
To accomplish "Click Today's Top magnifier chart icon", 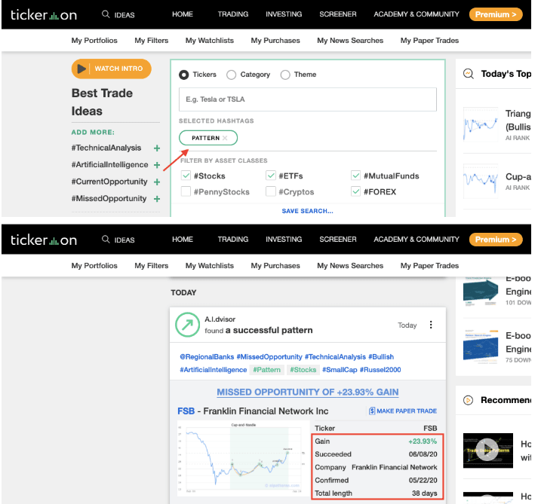I will click(469, 74).
